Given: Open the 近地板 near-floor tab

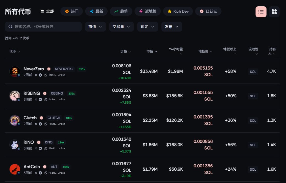Looking at the screenshot, I should point(148,11).
